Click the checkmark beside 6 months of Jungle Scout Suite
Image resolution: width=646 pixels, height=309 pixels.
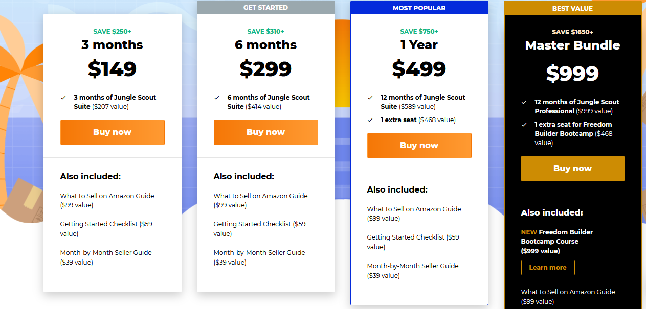coord(217,97)
